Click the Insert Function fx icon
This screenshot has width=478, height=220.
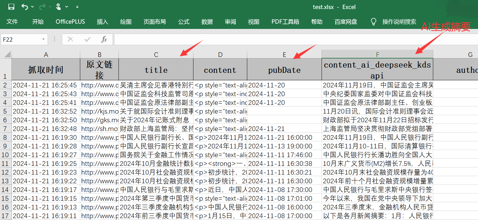pyautogui.click(x=104, y=40)
